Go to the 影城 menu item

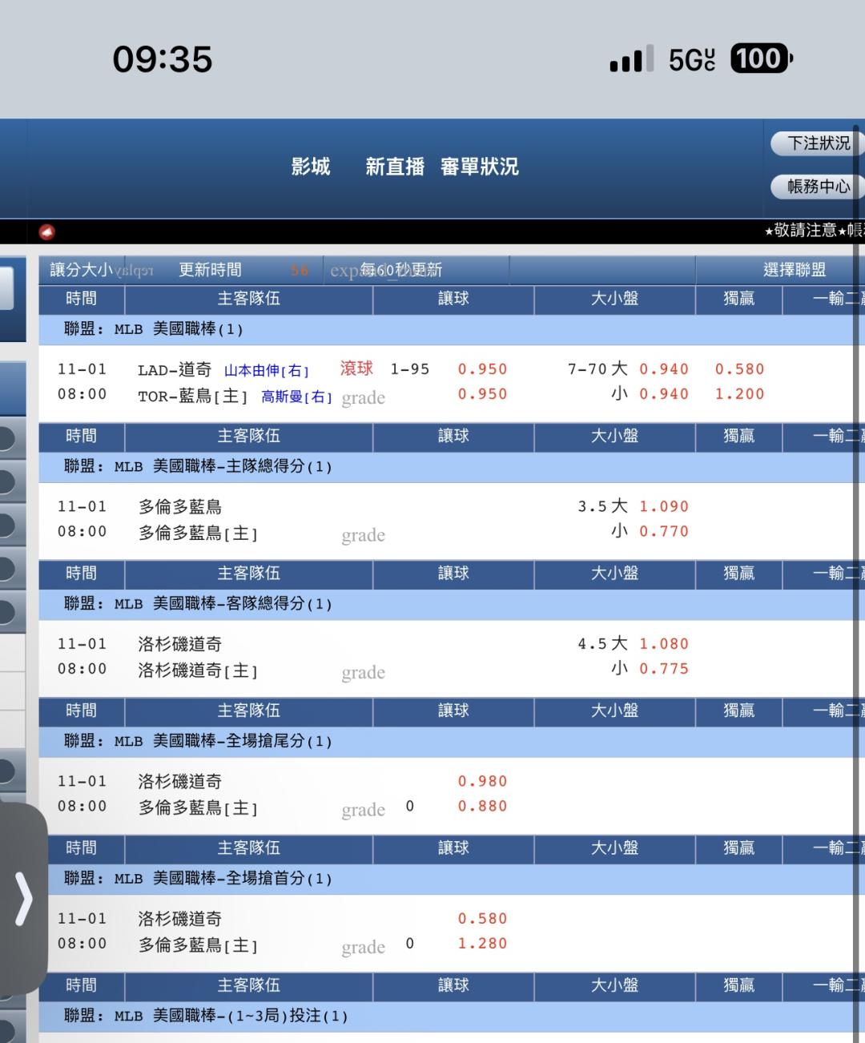(x=311, y=167)
